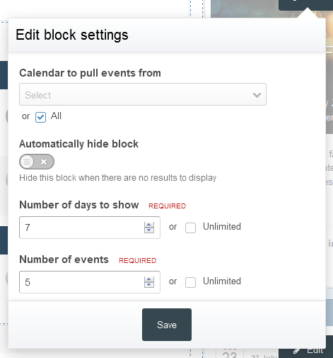Screen dimensions: 333x358
Task: Check Unlimited for Number of events
Action: point(190,282)
